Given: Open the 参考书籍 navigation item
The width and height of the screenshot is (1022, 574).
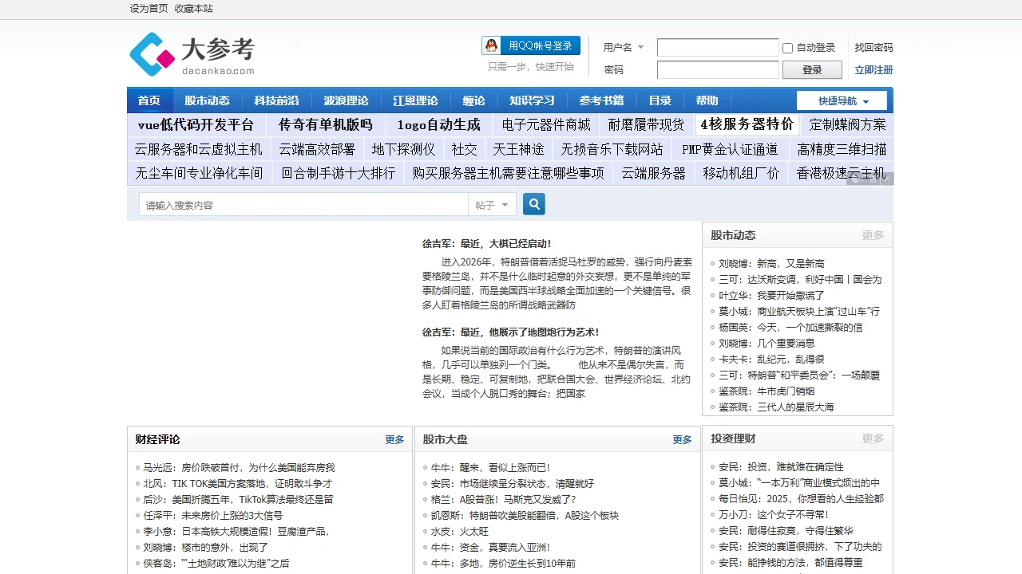Looking at the screenshot, I should (601, 100).
